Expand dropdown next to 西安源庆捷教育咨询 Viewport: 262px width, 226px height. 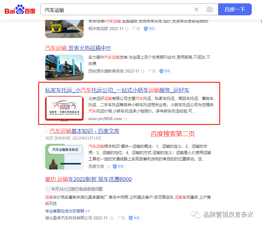tap(143, 71)
